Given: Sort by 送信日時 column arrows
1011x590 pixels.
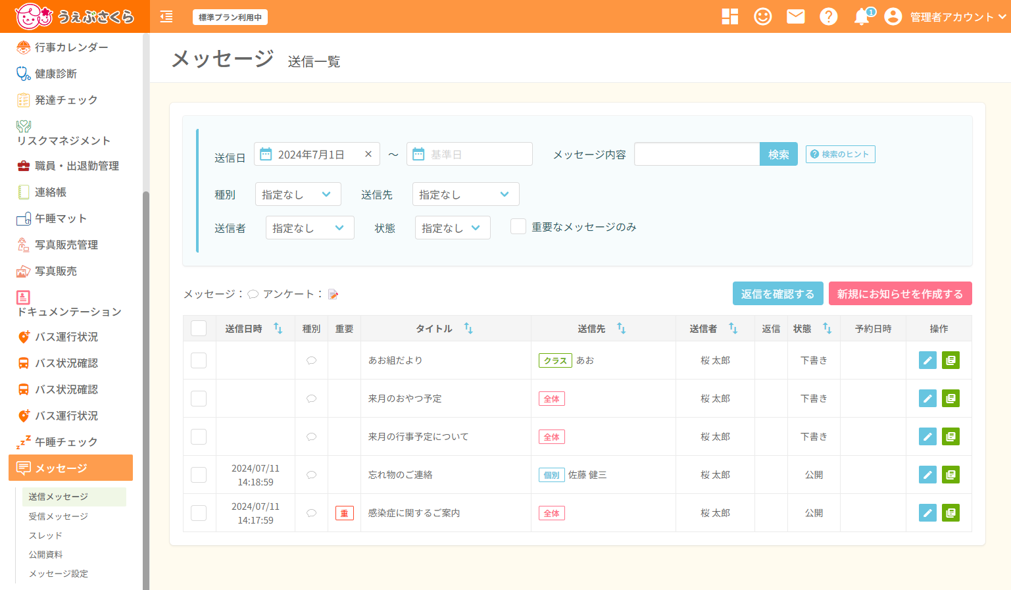Looking at the screenshot, I should coord(278,328).
